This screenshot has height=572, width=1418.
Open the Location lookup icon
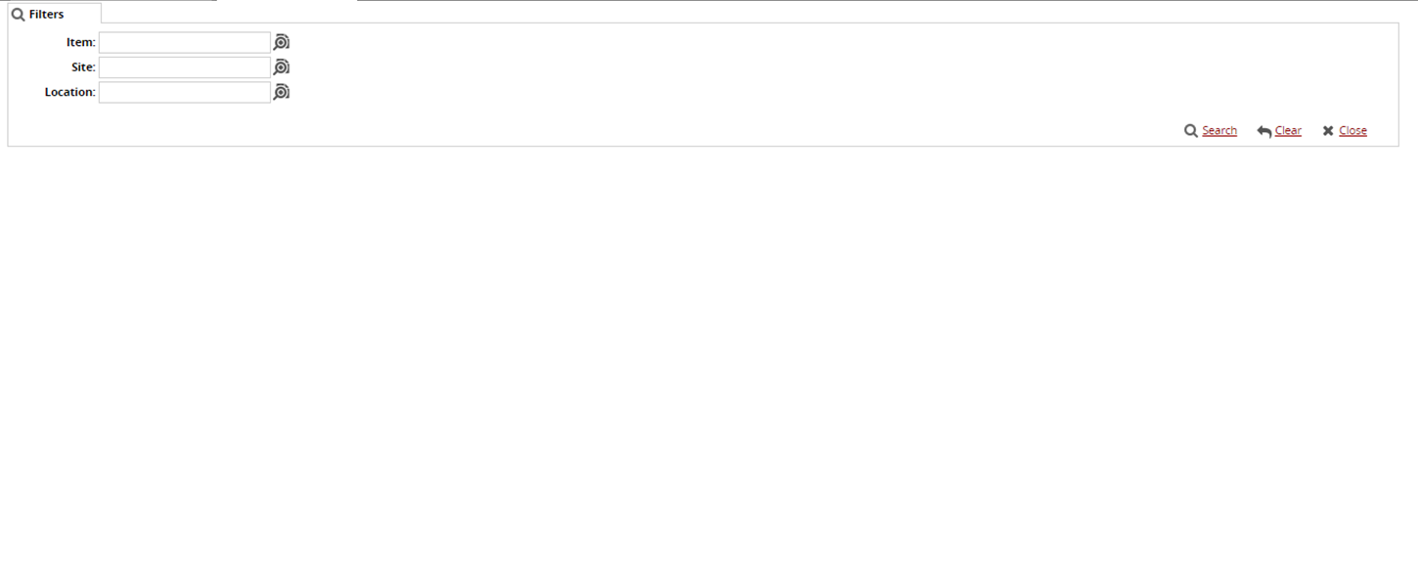point(282,92)
